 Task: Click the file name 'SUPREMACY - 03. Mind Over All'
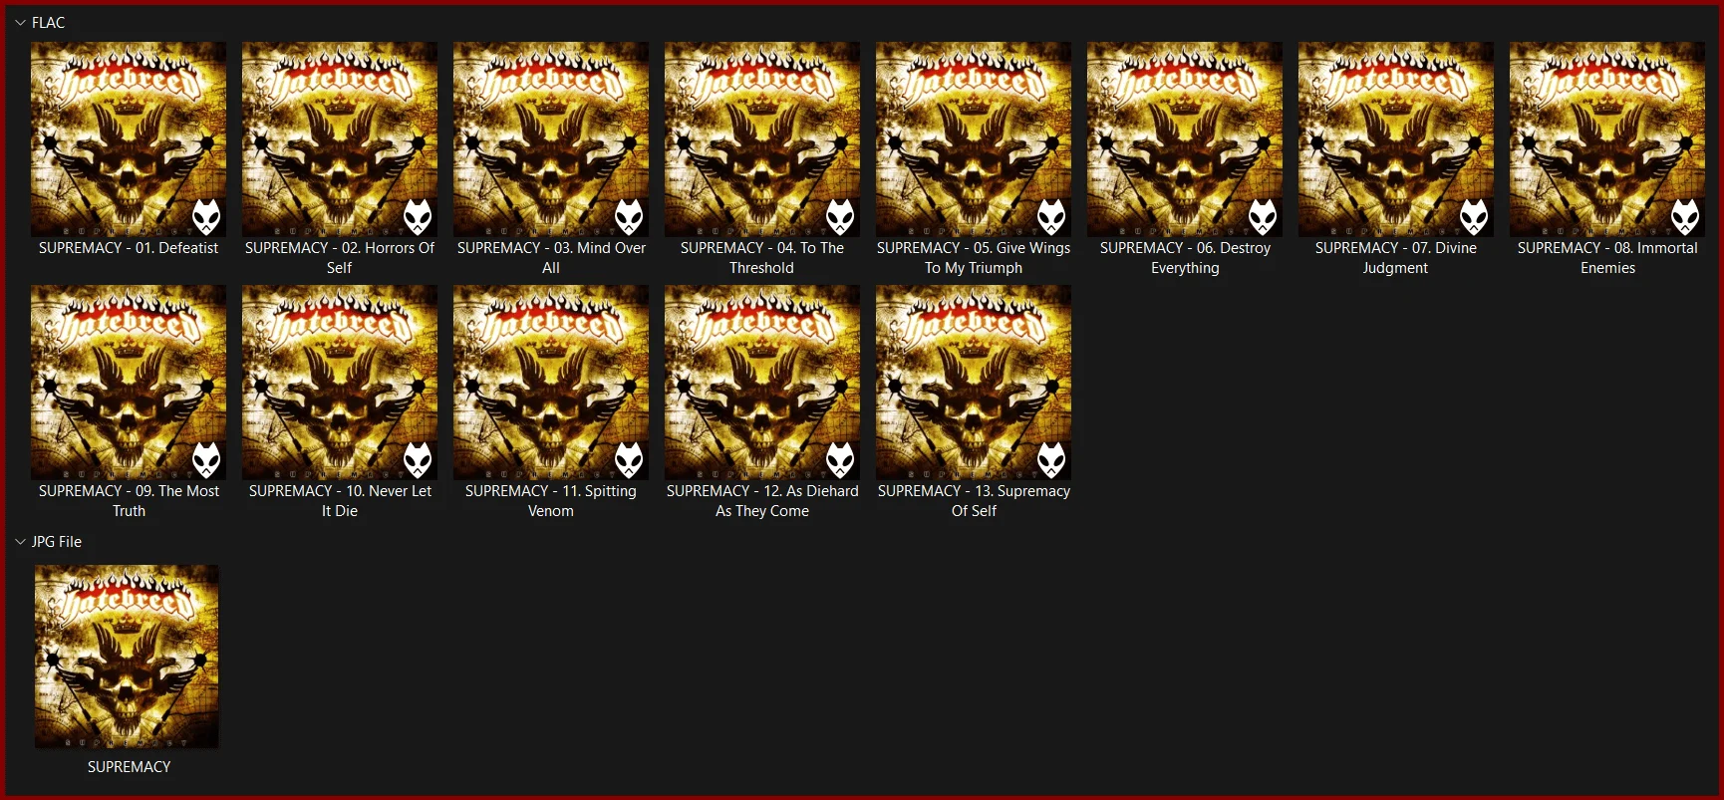coord(551,258)
